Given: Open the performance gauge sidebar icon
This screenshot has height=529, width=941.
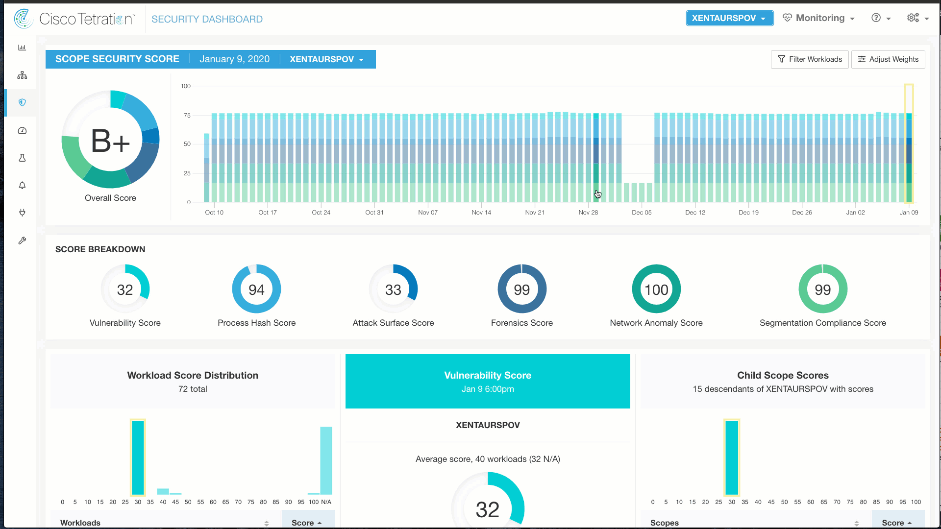Looking at the screenshot, I should click(22, 130).
